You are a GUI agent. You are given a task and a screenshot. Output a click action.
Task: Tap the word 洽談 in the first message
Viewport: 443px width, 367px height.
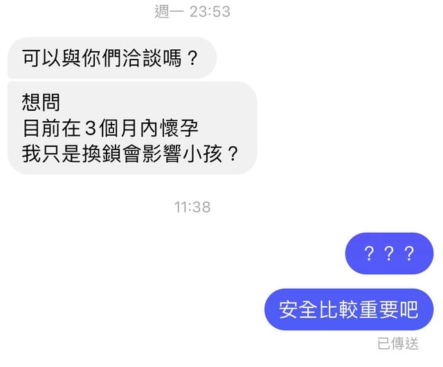142,58
